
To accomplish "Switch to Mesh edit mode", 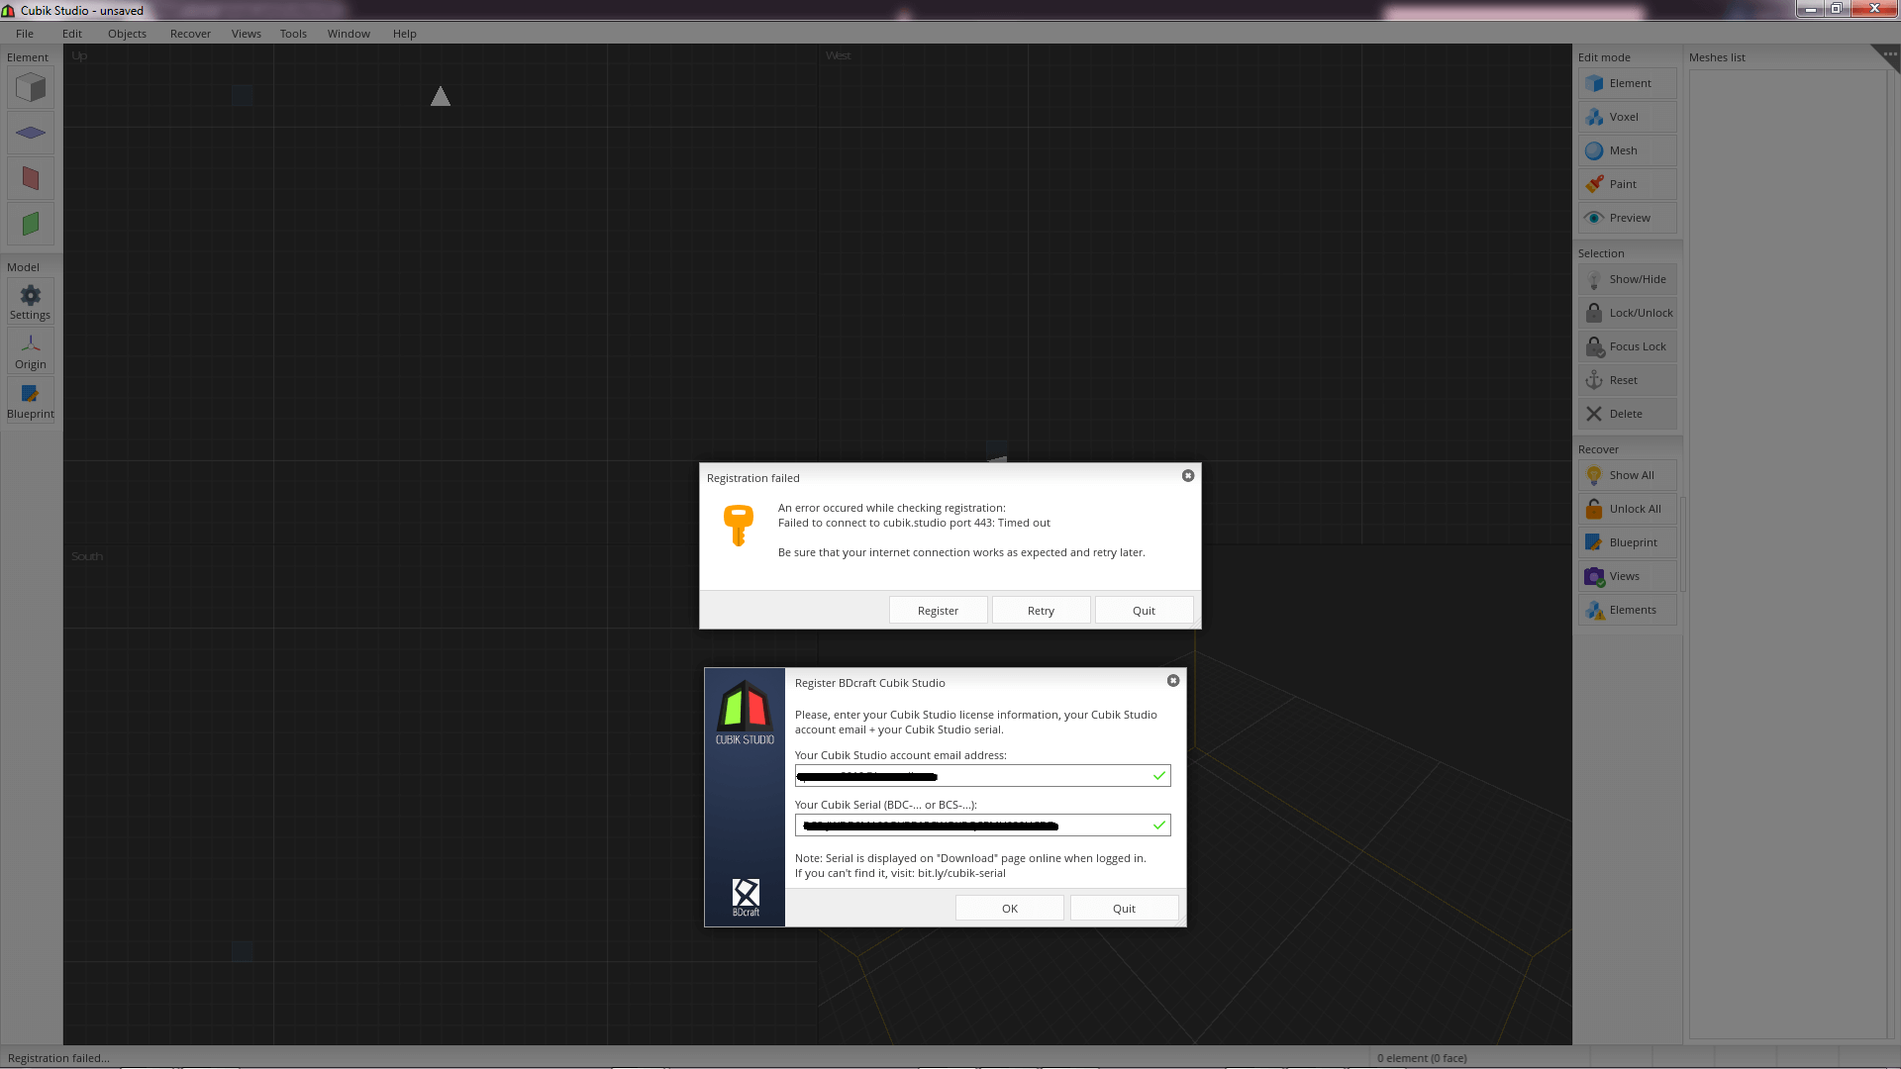I will [1627, 150].
